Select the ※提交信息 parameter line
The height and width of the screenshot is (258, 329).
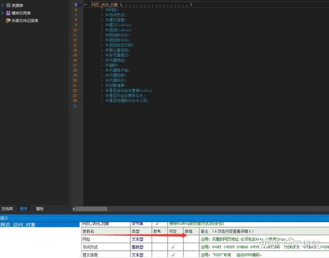[115, 20]
